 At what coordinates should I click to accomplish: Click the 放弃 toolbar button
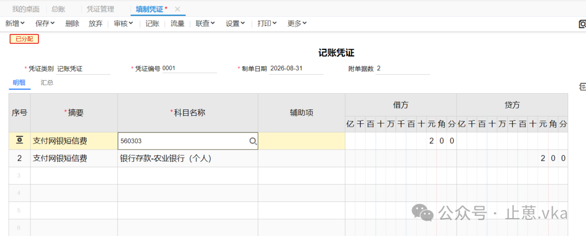(95, 23)
